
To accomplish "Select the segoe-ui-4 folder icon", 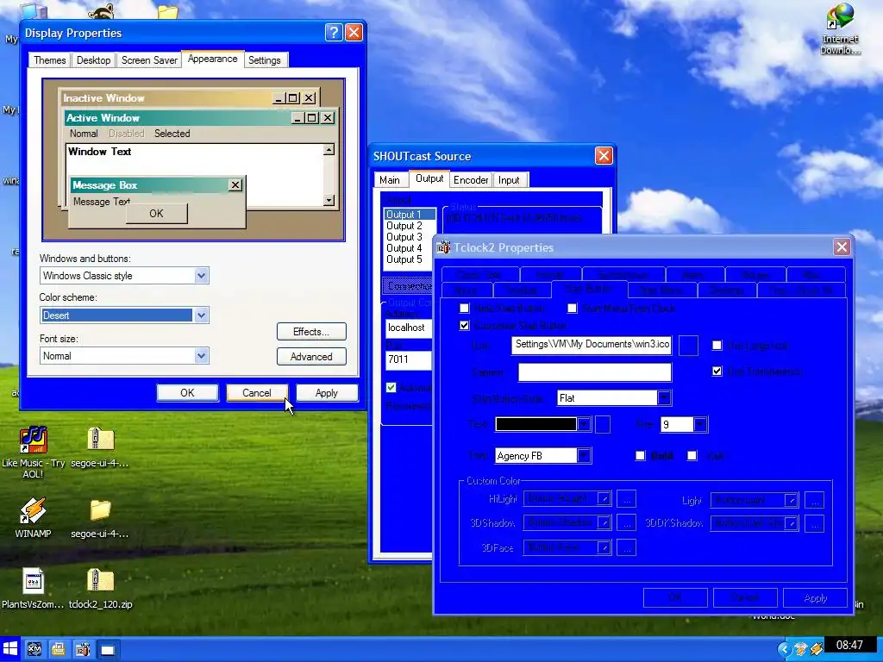I will [x=100, y=510].
